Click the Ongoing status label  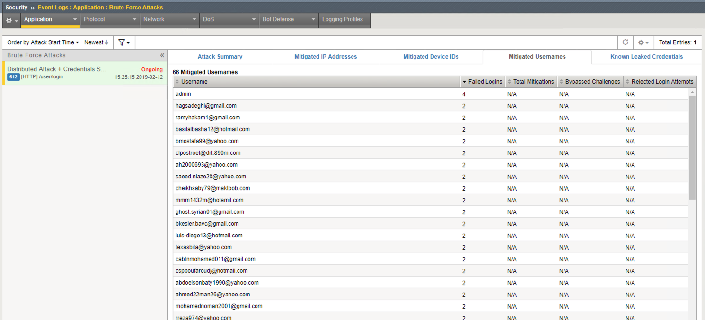(x=152, y=69)
